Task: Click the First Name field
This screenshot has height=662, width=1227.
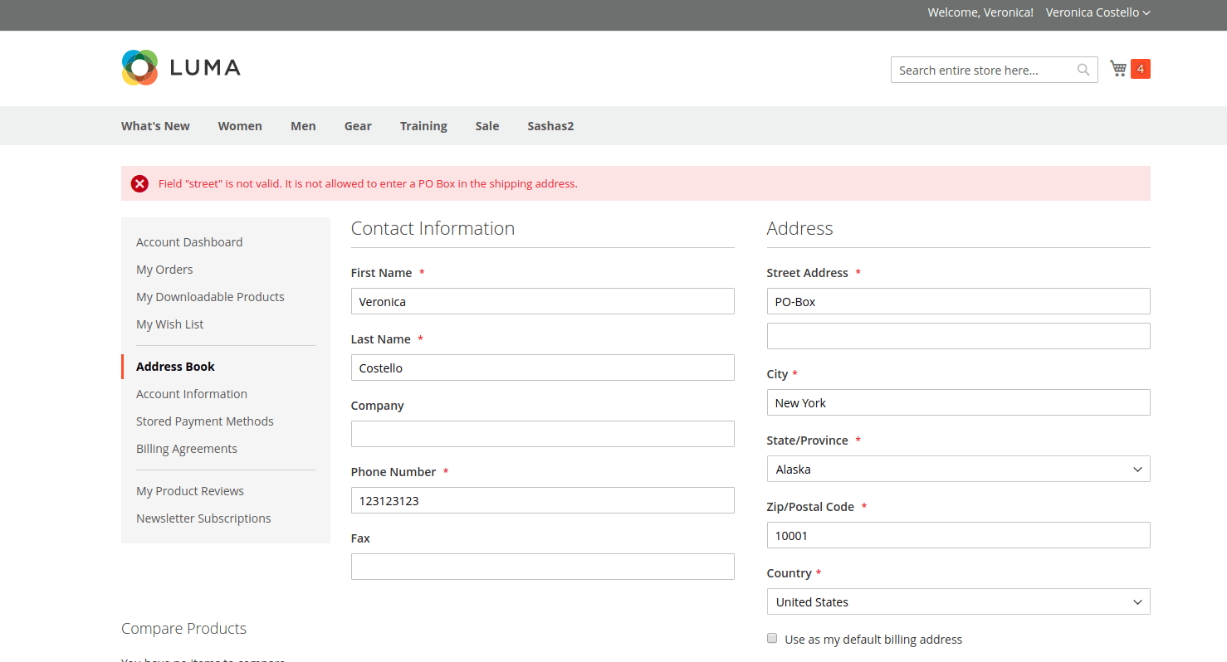Action: point(543,301)
